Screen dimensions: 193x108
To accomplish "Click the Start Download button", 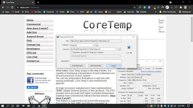I will 96,66.
